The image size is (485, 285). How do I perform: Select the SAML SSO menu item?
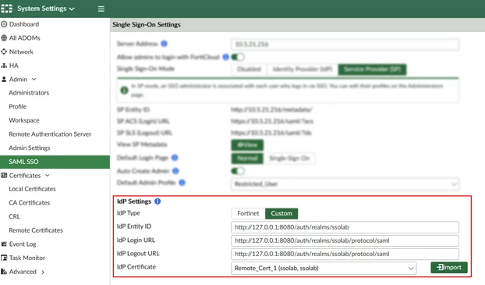click(x=55, y=162)
